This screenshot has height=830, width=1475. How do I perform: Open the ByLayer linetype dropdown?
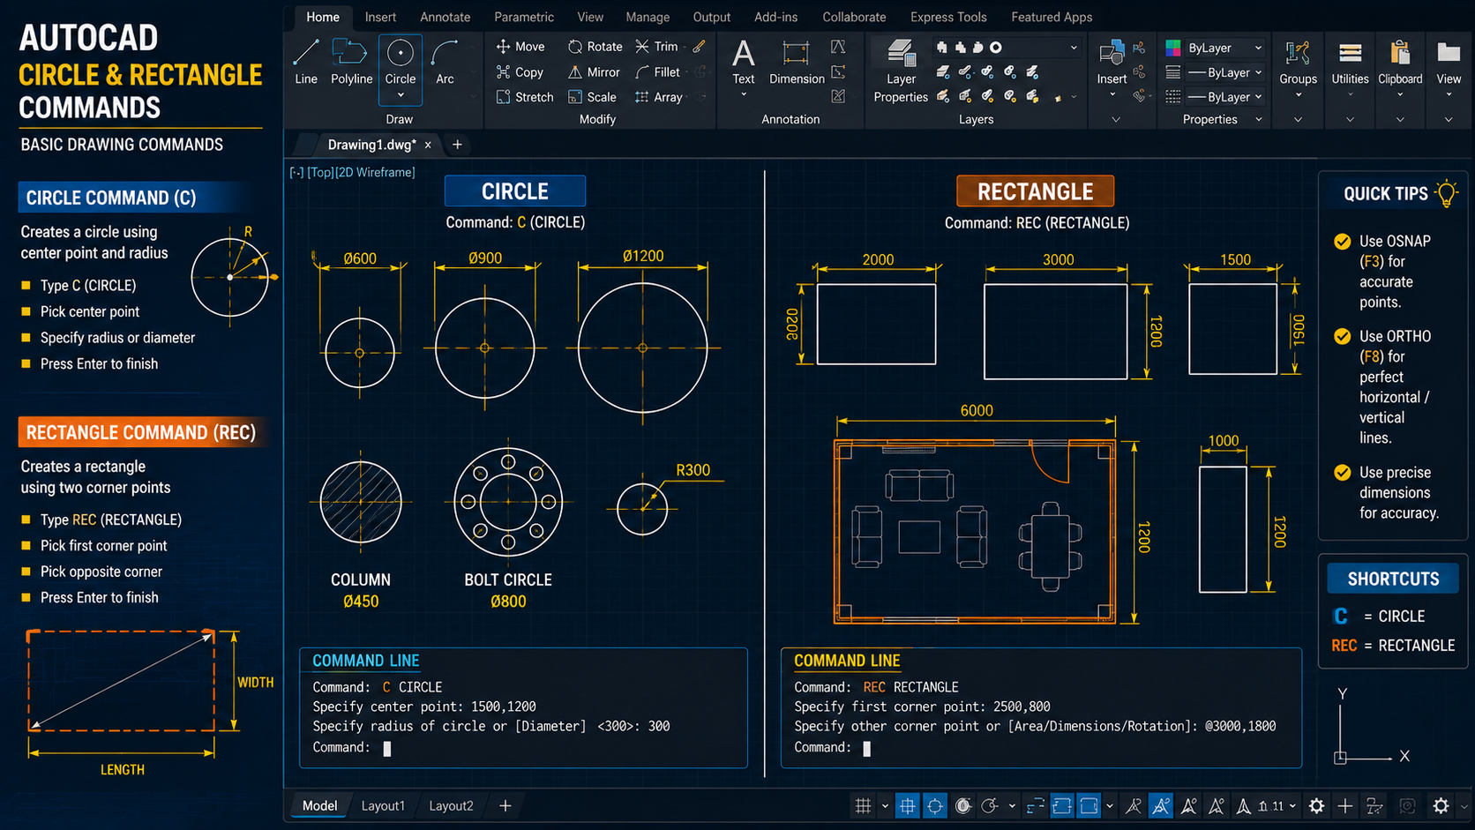click(1224, 97)
